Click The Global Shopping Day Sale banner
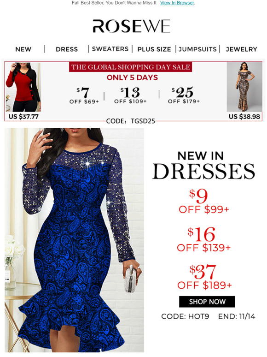Image resolution: width=267 pixels, height=357 pixels. click(x=130, y=67)
